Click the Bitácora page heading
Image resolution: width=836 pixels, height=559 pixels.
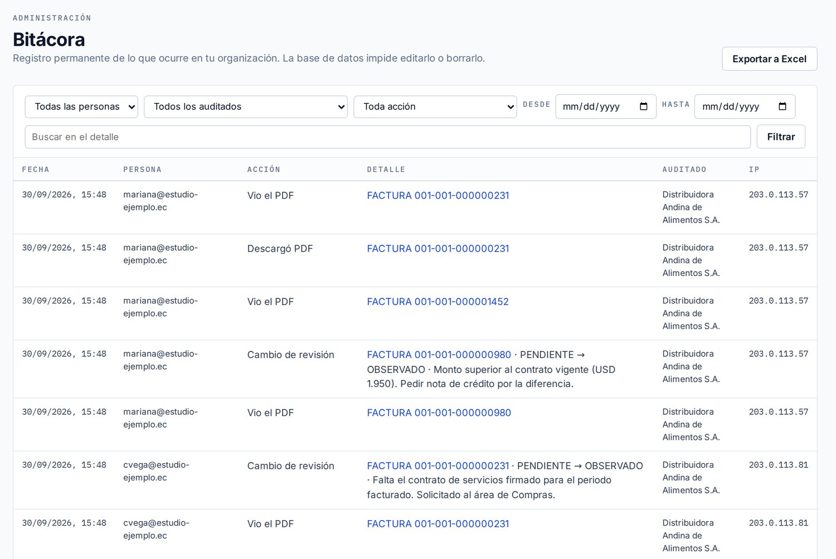(49, 40)
